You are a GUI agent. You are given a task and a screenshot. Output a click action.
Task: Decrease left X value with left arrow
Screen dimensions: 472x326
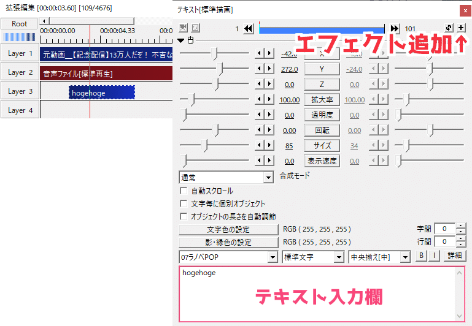(259, 53)
